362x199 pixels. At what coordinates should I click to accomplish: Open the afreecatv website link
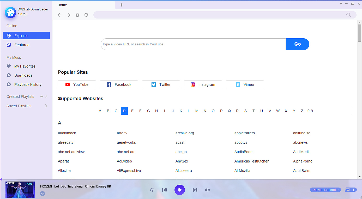coord(66,142)
